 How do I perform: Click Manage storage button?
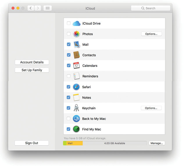(x=157, y=143)
